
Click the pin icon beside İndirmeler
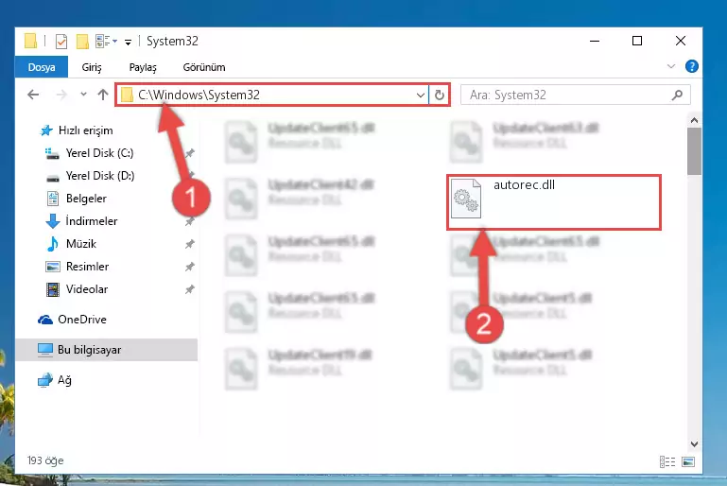[190, 221]
